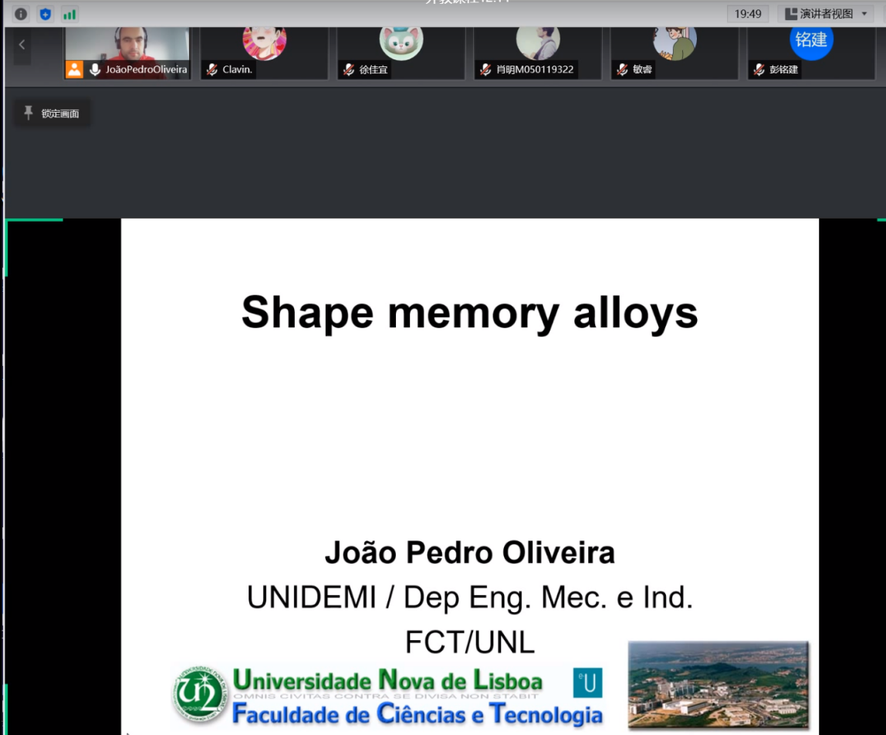The height and width of the screenshot is (735, 886).
Task: Click the muted microphone icon for 敏睿
Action: (x=622, y=69)
